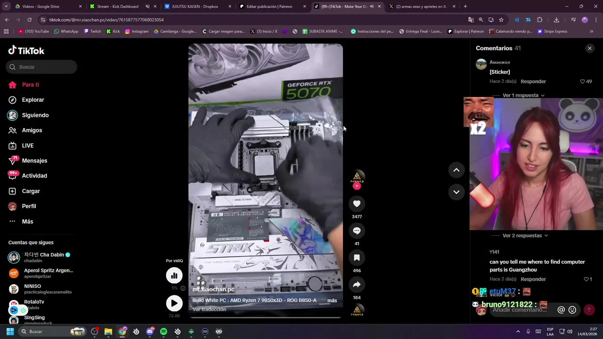Focus the TikTok Buscar search field
Image resolution: width=603 pixels, height=339 pixels.
pyautogui.click(x=41, y=67)
